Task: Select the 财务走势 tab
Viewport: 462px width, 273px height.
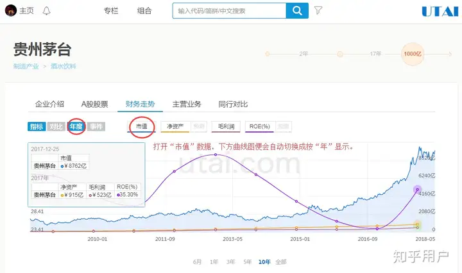Action: pos(141,104)
